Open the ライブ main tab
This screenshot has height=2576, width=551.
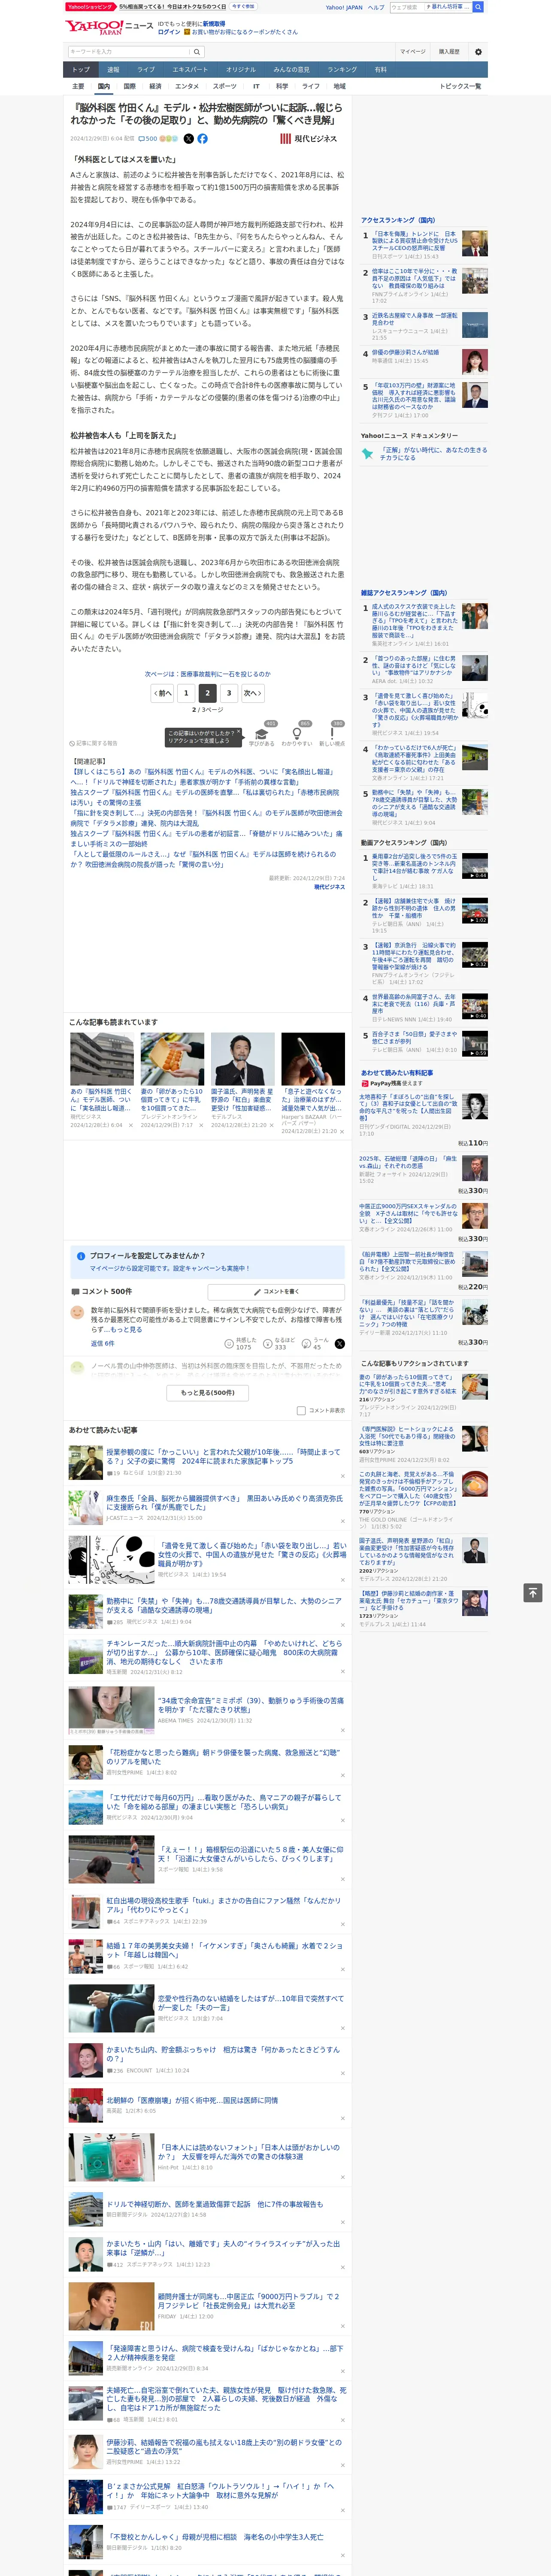(146, 70)
